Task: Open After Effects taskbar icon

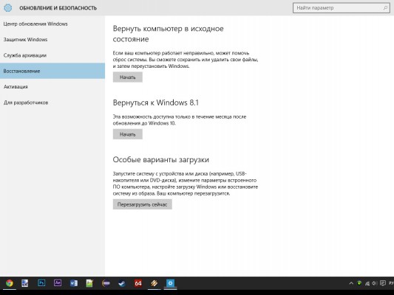Action: point(58,283)
